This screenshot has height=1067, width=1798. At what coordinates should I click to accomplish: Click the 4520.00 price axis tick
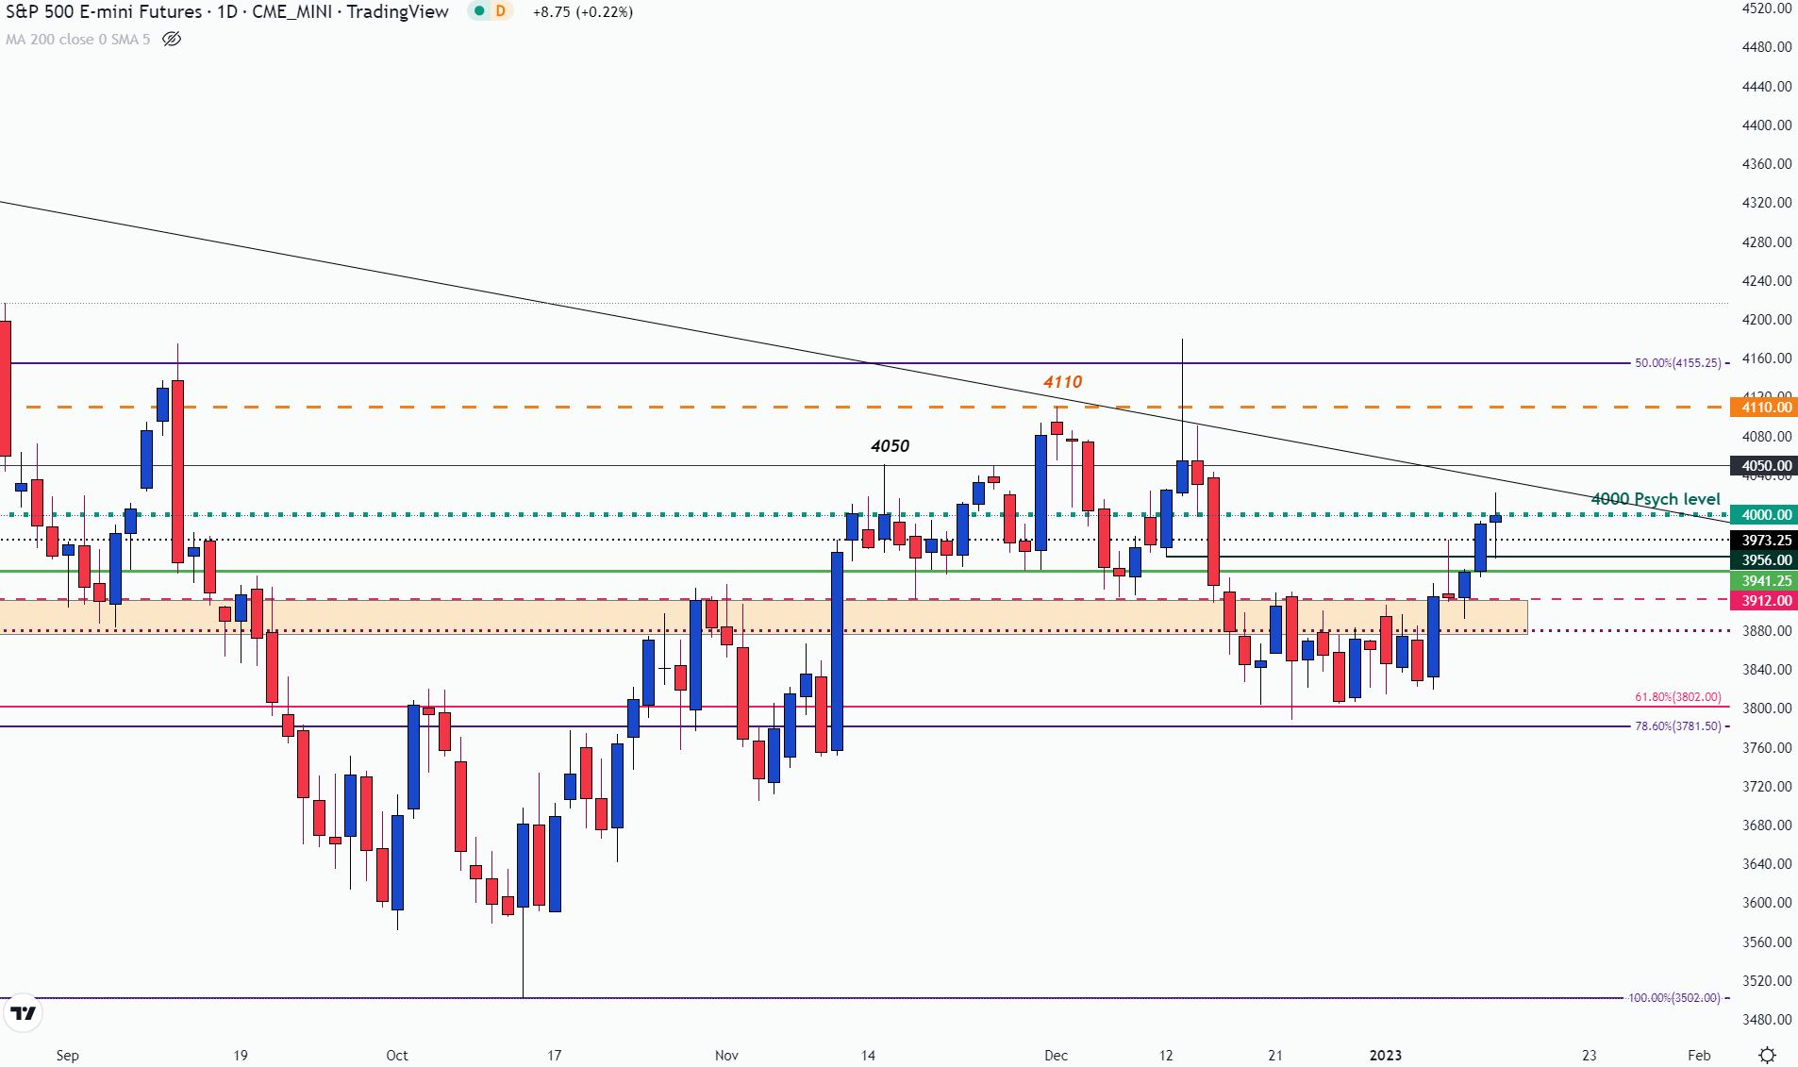click(x=1766, y=8)
